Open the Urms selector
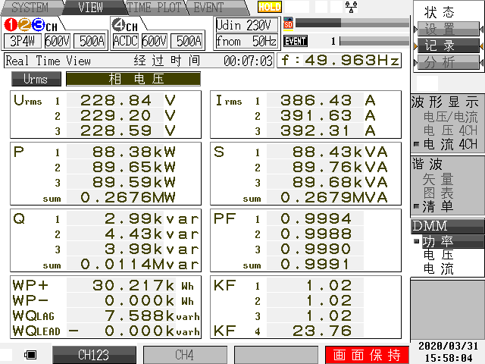485x364 pixels. tap(35, 79)
